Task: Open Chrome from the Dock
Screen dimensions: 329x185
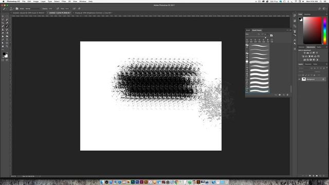Action: pyautogui.click(x=177, y=182)
